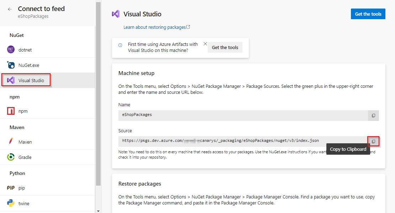Click the PIP logo icon
Screen dimensions: 395x213
pos(11,188)
